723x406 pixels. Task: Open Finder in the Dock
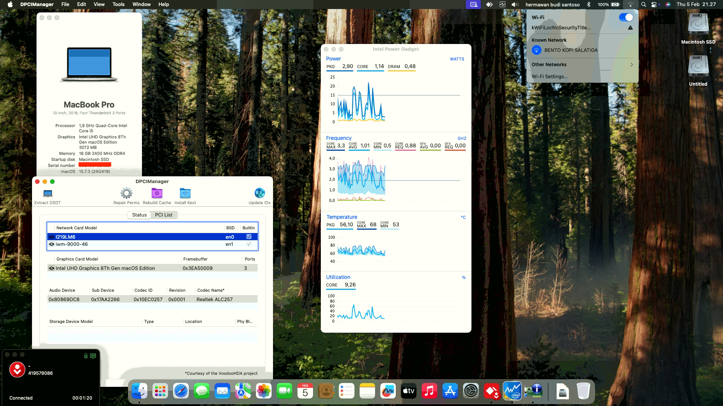click(x=139, y=391)
